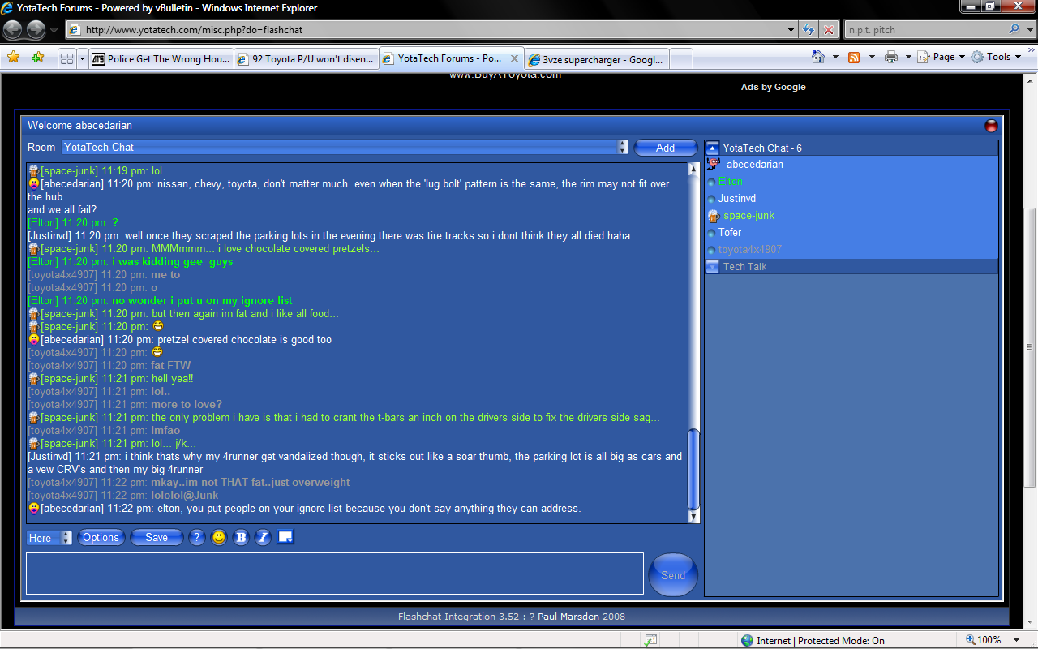Expand the Tech Talk room
This screenshot has height=649, width=1038.
pyautogui.click(x=713, y=267)
